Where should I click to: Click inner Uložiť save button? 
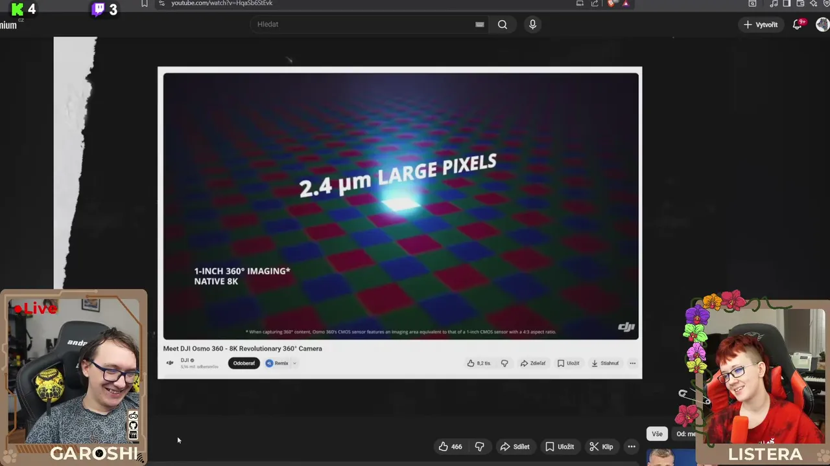[x=569, y=363]
